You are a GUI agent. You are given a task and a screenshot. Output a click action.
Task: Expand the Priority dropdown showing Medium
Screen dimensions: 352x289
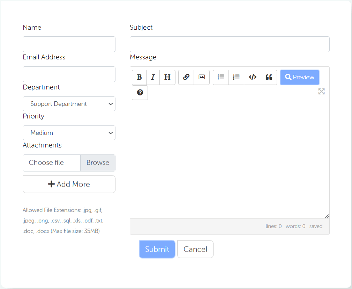click(69, 133)
